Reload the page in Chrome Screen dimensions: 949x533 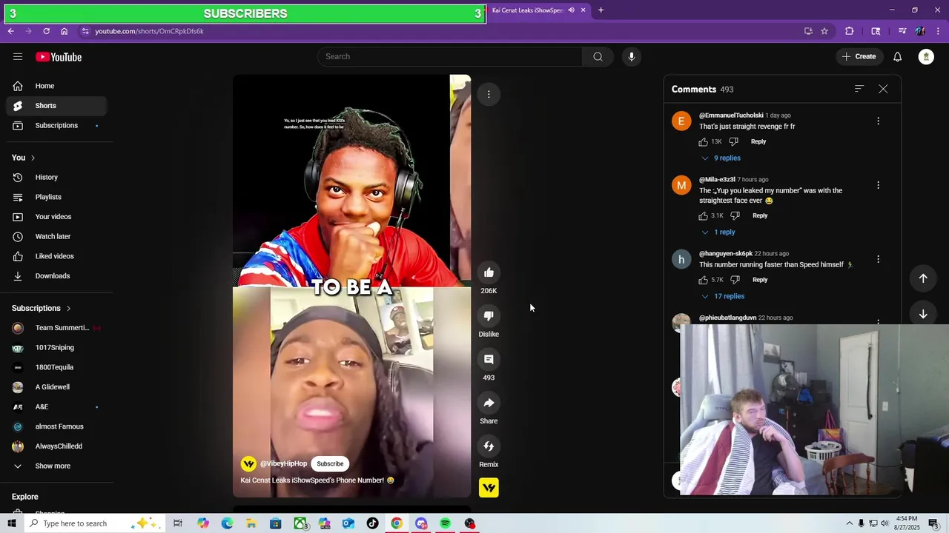pyautogui.click(x=46, y=31)
